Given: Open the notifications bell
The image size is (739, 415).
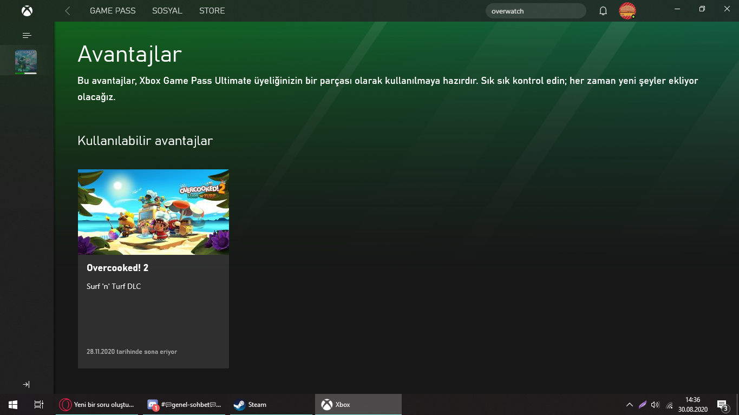Looking at the screenshot, I should pos(603,11).
